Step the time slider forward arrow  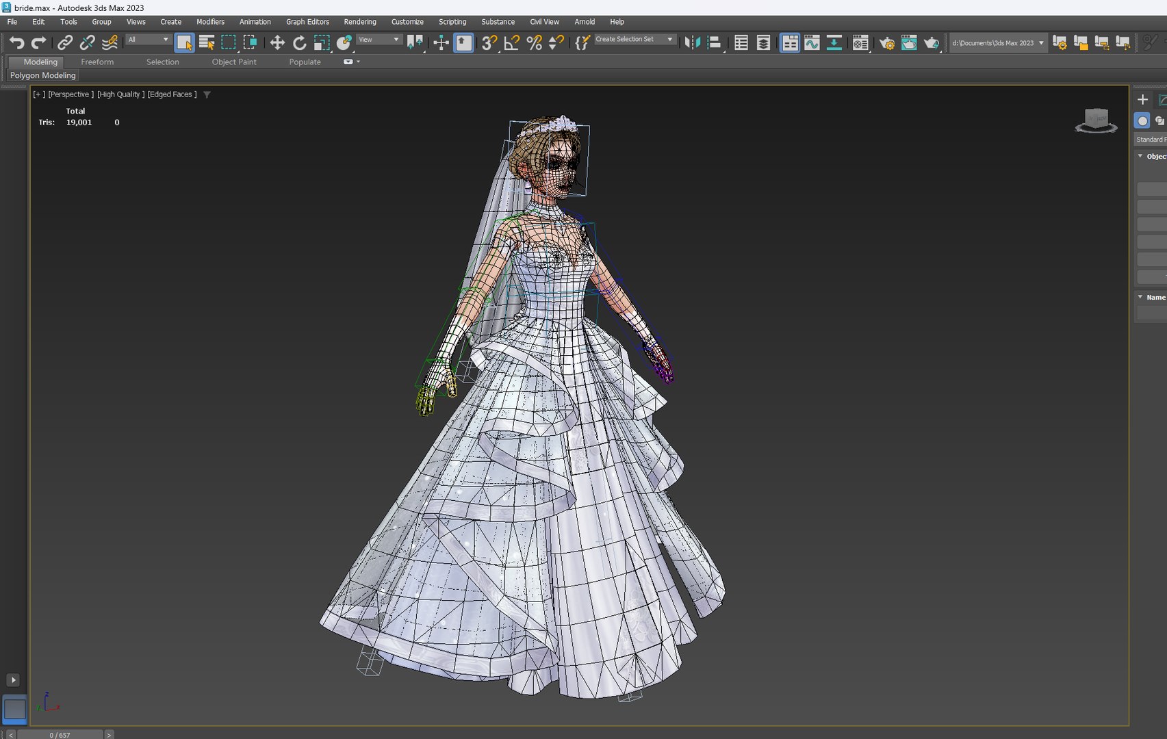pos(109,735)
